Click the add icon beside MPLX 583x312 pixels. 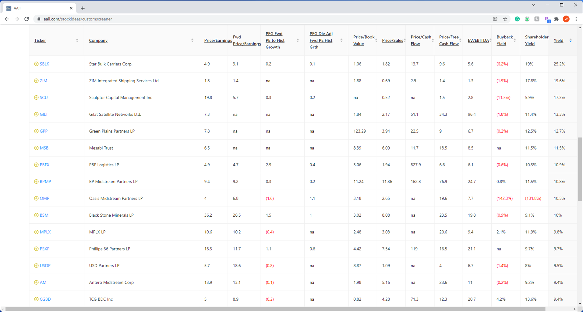click(36, 232)
